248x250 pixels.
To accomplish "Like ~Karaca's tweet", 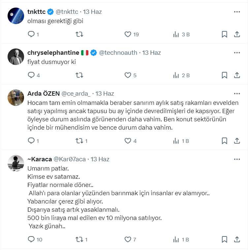I will click(x=128, y=239).
